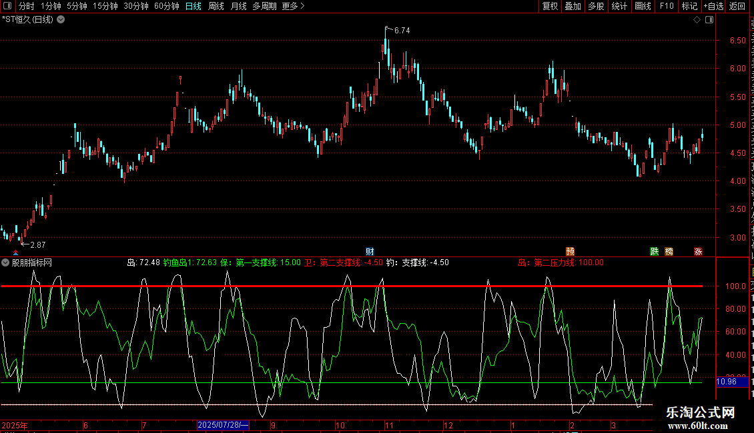Switch to 分时 timeframe
This screenshot has width=754, height=433.
pyautogui.click(x=27, y=6)
